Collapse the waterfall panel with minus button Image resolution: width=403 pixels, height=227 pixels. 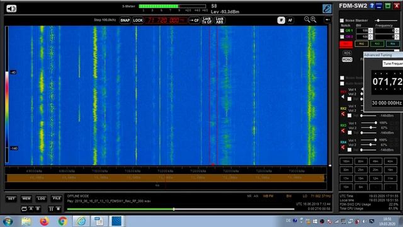327,20
